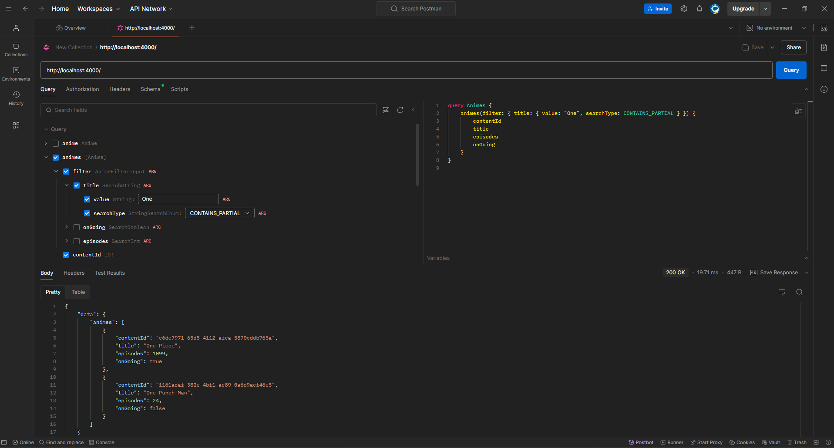
Task: Open comments pane icon
Action: 824,68
